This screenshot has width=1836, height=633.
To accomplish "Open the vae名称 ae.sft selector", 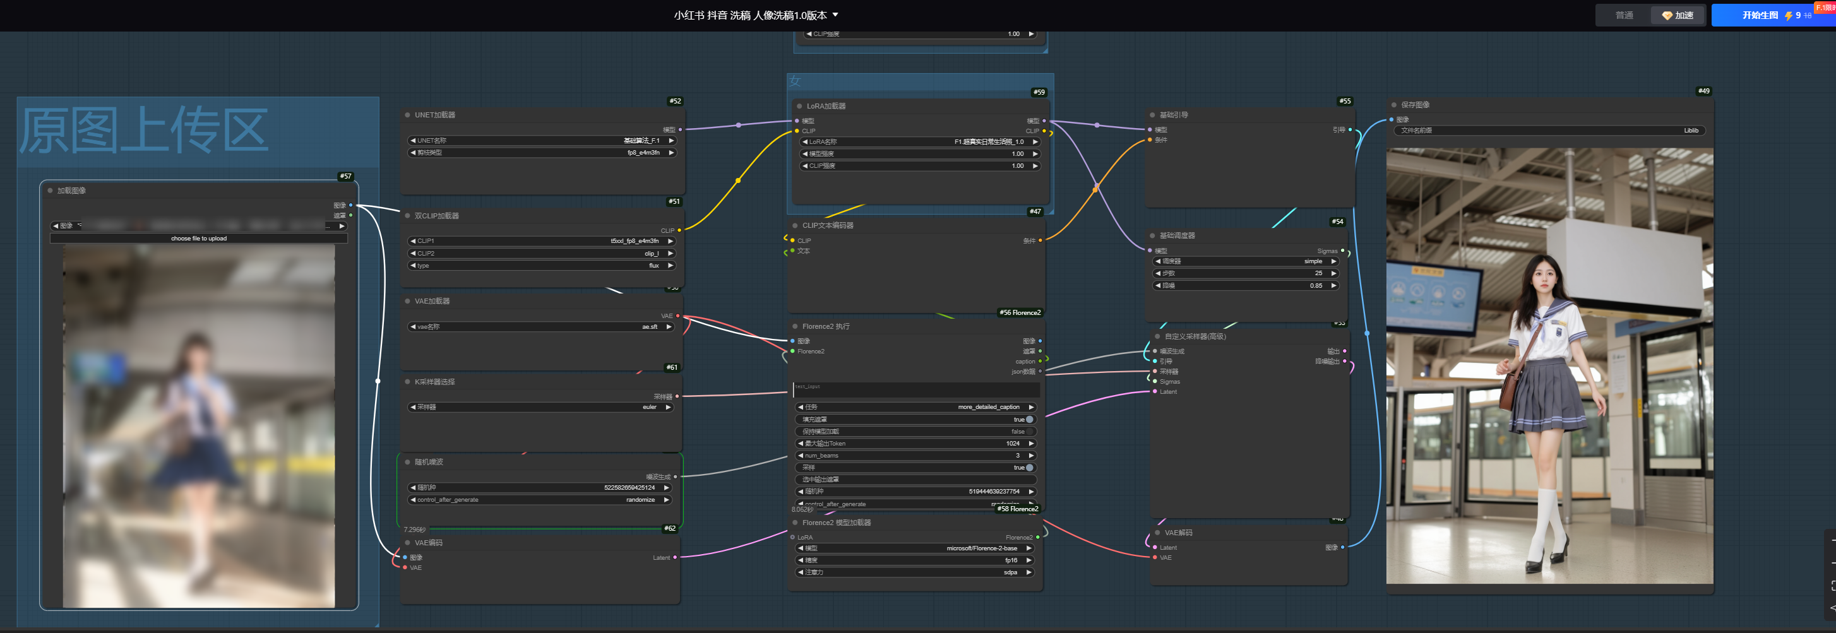I will tap(540, 326).
